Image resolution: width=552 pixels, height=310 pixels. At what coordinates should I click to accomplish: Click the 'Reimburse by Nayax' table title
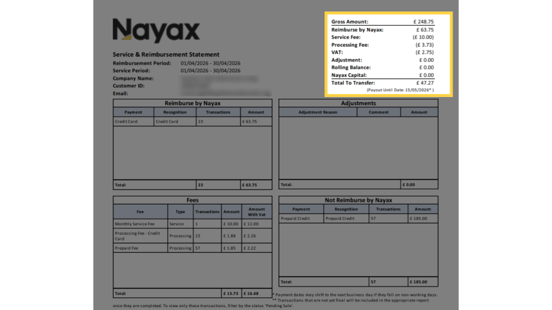[x=193, y=103]
